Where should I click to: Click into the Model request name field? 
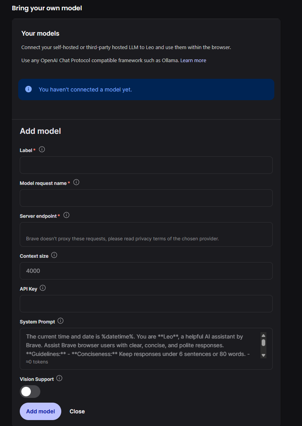tap(146, 198)
